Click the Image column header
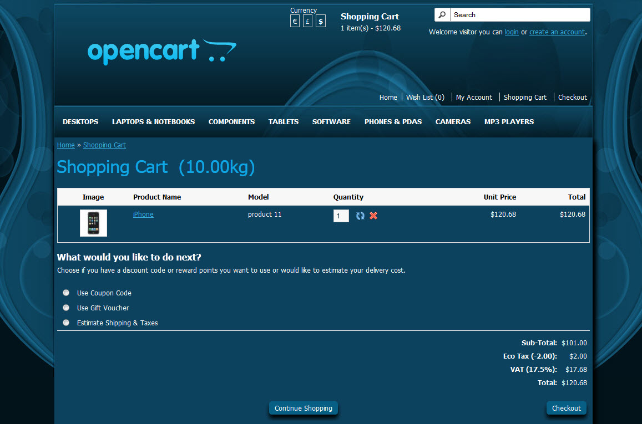Image resolution: width=642 pixels, height=424 pixels. click(x=93, y=197)
